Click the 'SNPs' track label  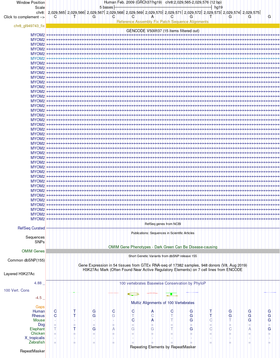[40, 242]
